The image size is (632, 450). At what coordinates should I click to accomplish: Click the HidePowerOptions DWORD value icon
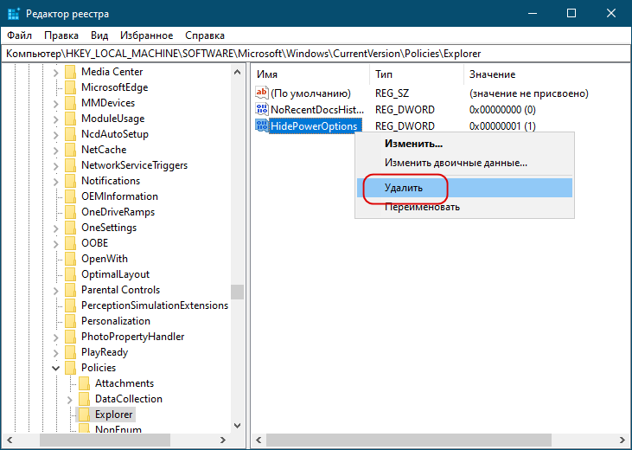click(x=262, y=126)
